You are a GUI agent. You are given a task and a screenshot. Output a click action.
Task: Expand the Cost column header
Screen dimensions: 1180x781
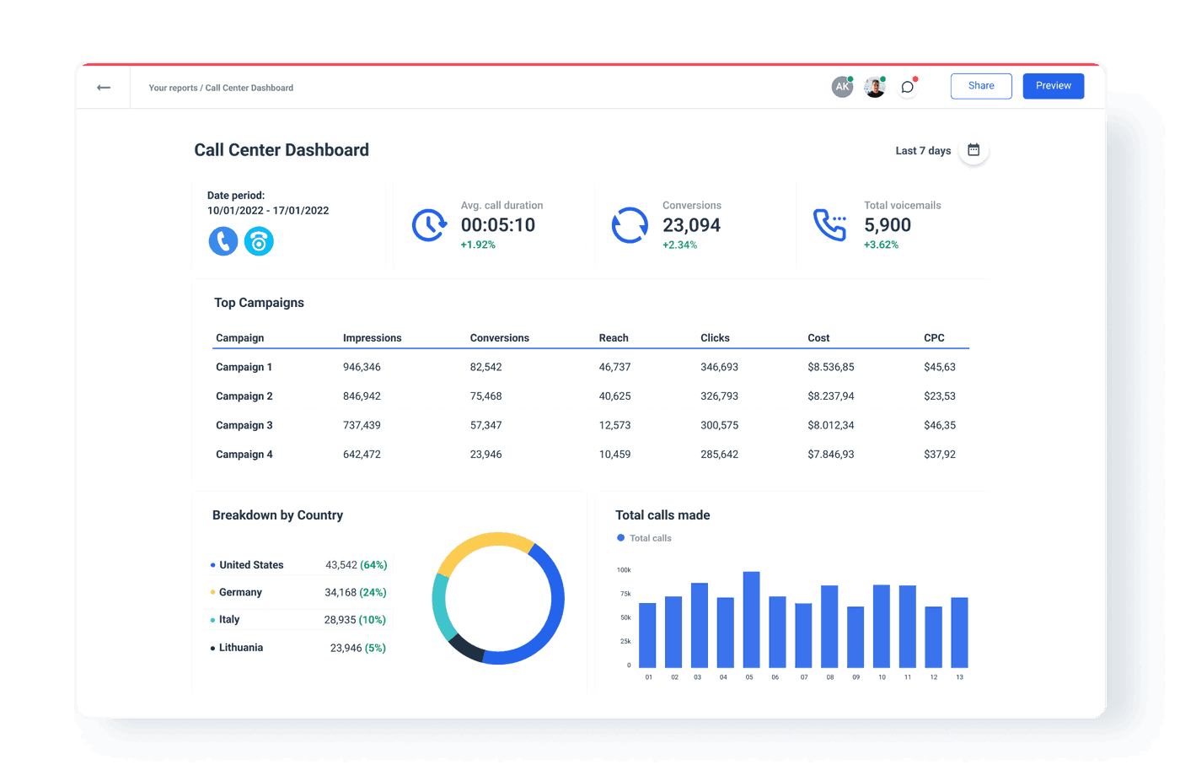click(x=818, y=337)
